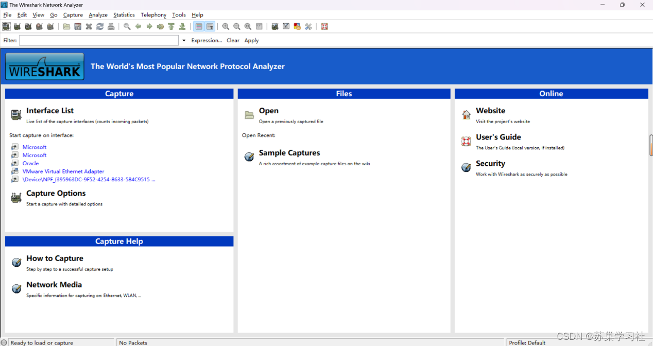This screenshot has width=653, height=346.
Task: Open the User's Guide link
Action: pos(499,137)
